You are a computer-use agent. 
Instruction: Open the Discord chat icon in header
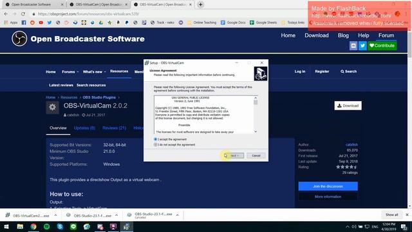tap(353, 46)
